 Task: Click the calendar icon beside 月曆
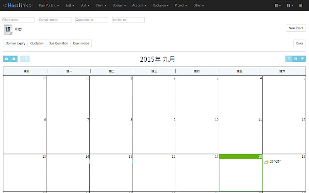pyautogui.click(x=8, y=30)
